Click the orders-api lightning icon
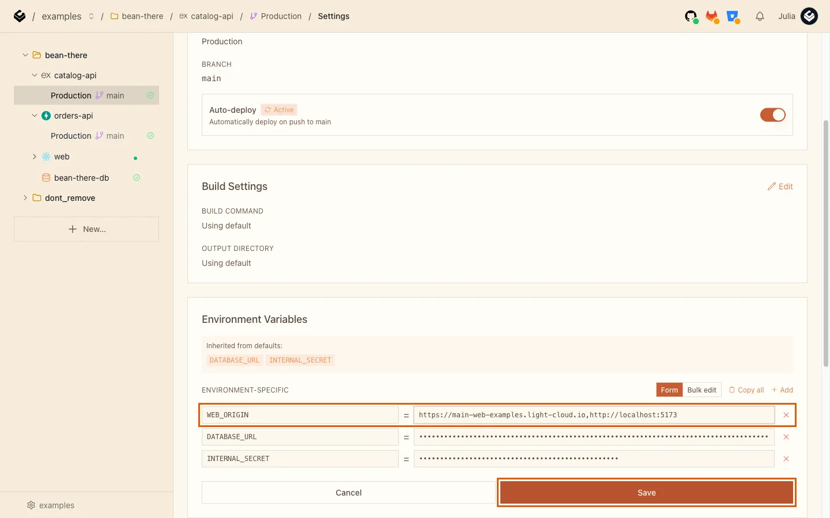This screenshot has width=830, height=518. pos(46,116)
